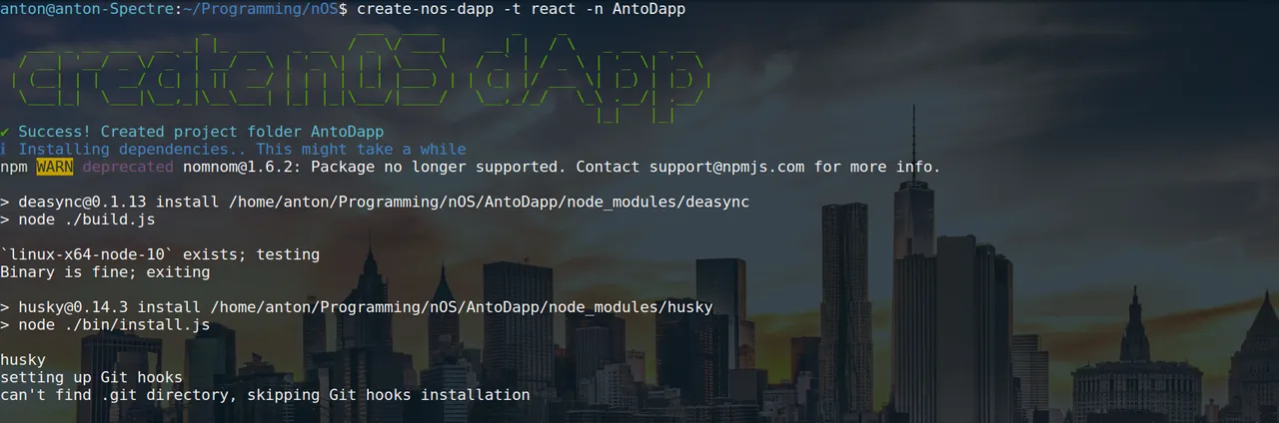Click the yellow WARN label
Image resolution: width=1279 pixels, height=423 pixels.
[55, 167]
